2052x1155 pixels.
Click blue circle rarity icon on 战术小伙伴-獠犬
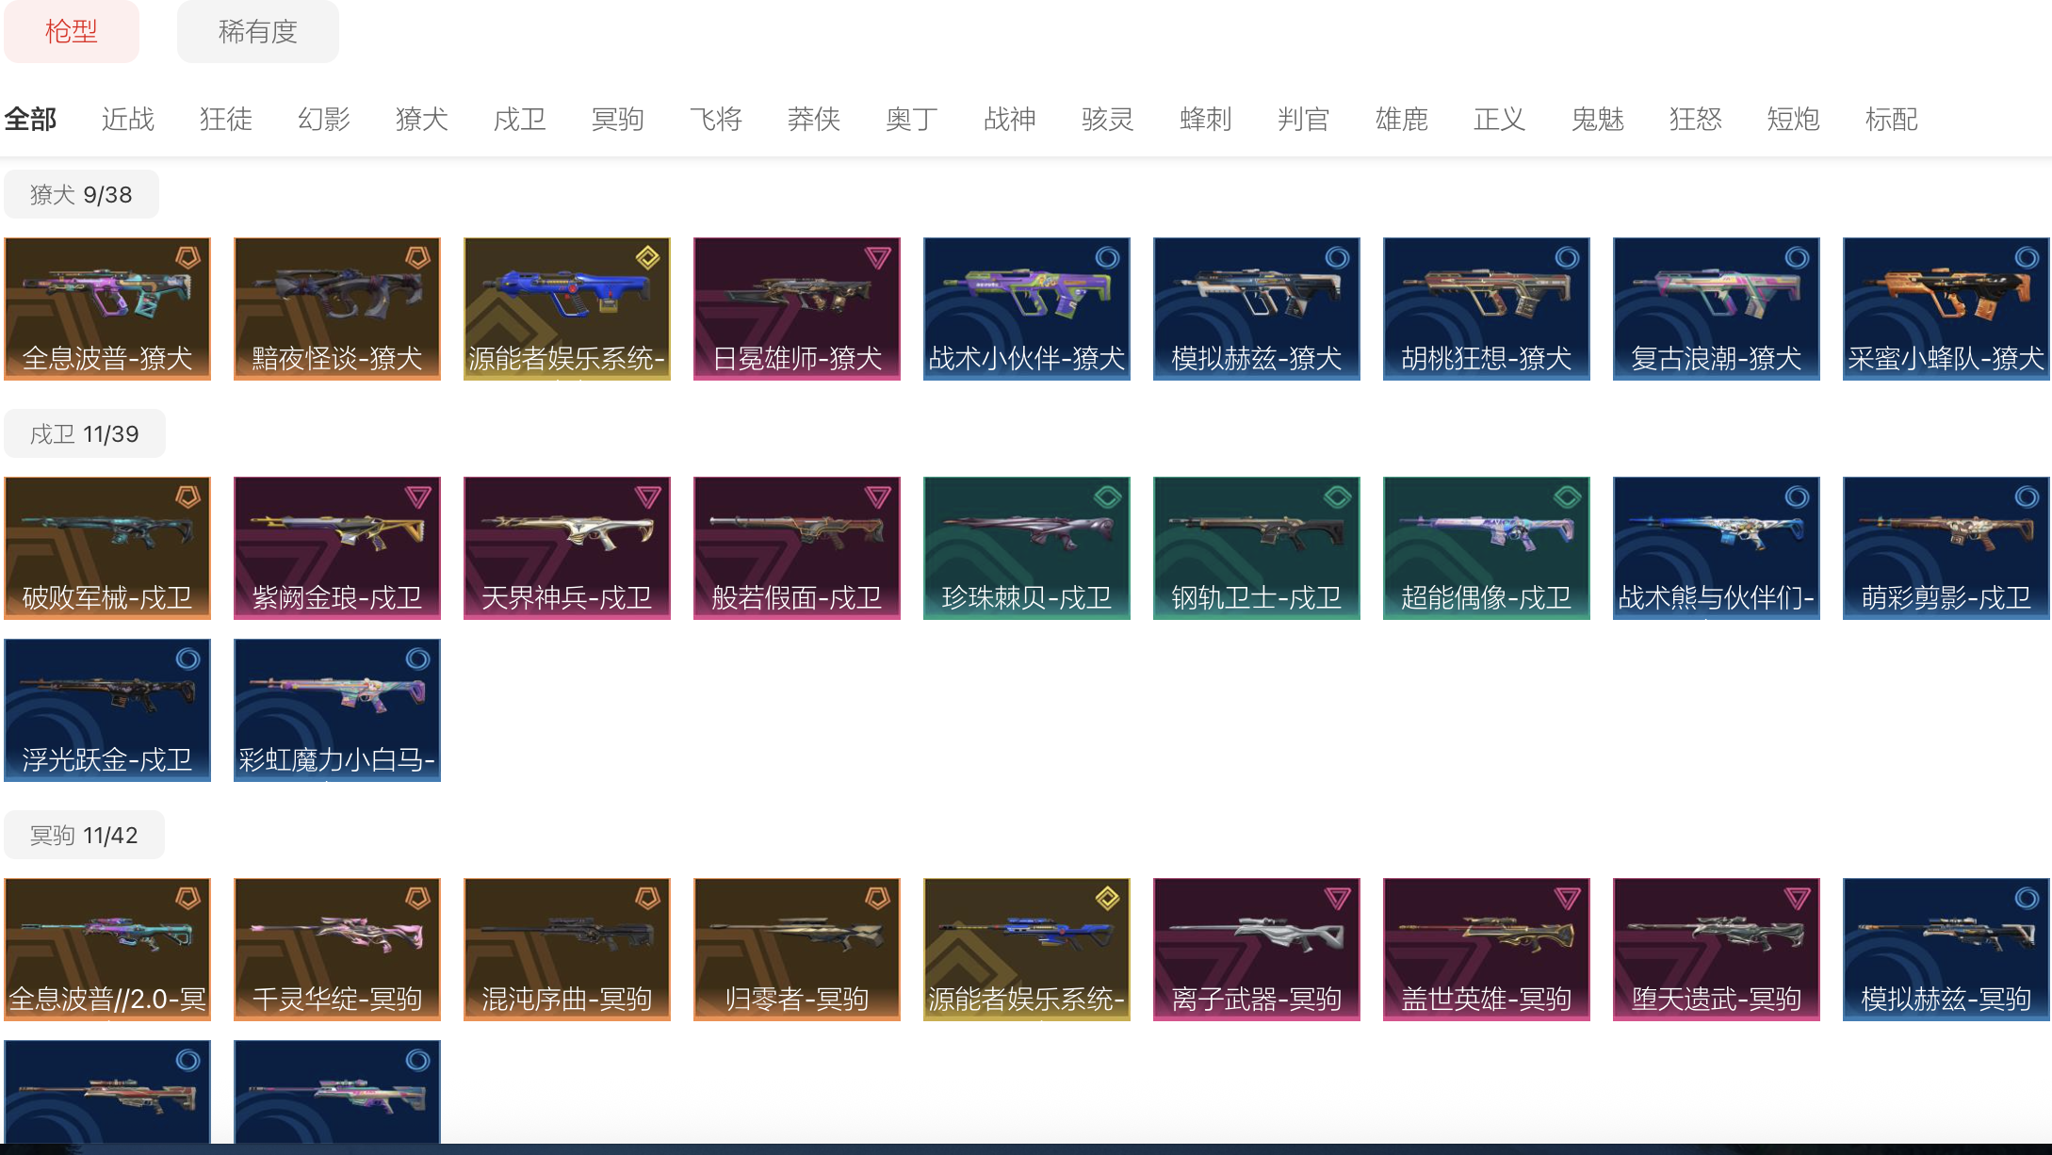tap(1107, 257)
